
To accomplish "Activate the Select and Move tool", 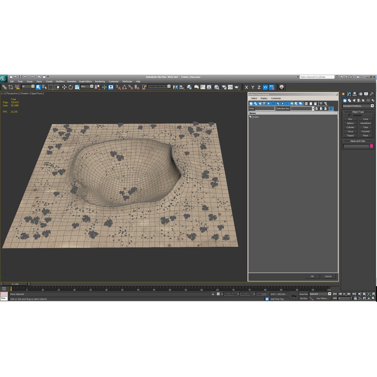I will pos(64,87).
